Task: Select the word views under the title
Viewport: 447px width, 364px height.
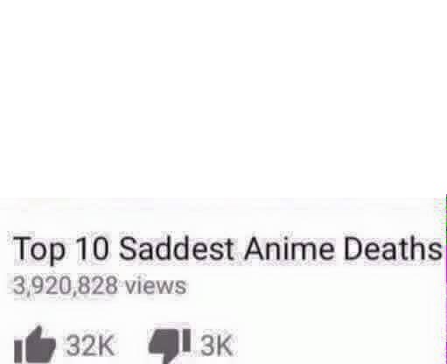Action: (156, 286)
